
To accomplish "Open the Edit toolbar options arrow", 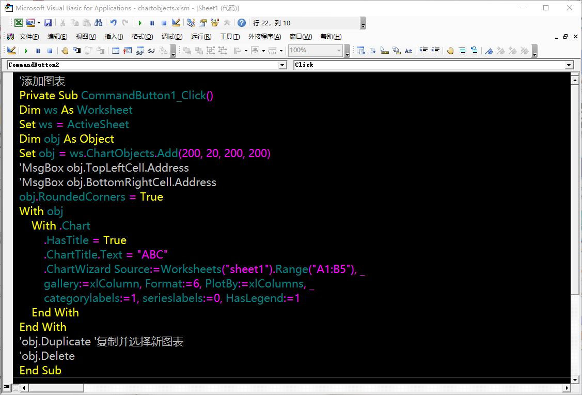I will click(534, 51).
